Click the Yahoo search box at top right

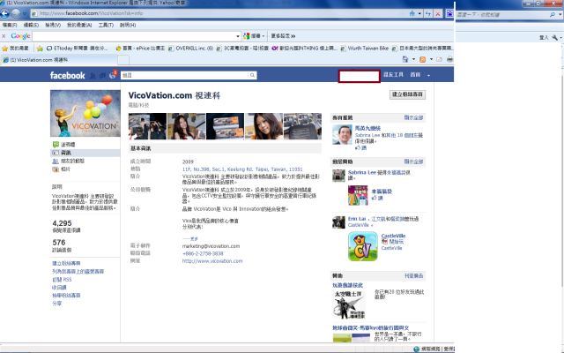coord(502,15)
